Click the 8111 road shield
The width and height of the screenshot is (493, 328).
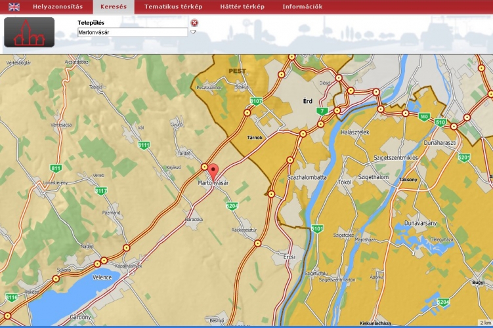(144, 145)
